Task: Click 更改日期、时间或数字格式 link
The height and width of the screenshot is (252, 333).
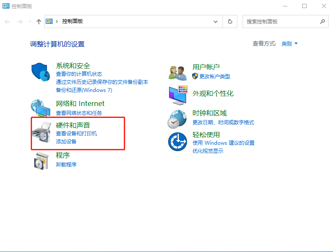Action: tap(223, 123)
